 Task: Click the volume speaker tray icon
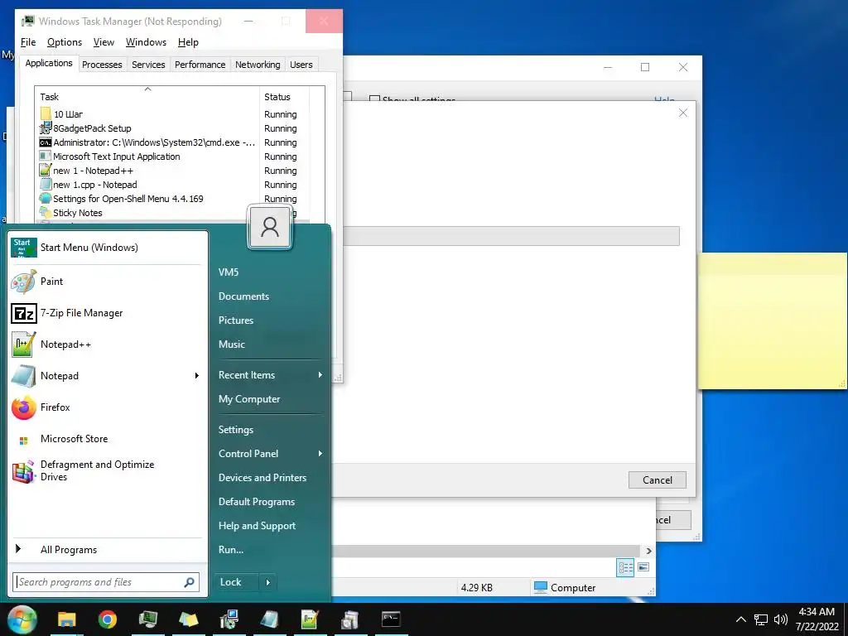click(780, 619)
